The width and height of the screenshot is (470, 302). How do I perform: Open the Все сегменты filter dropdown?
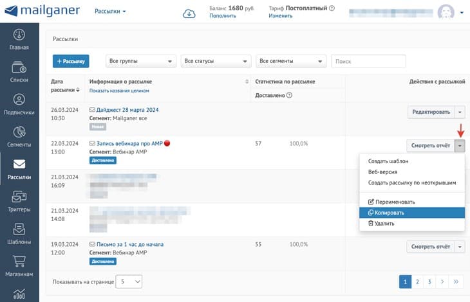(290, 61)
